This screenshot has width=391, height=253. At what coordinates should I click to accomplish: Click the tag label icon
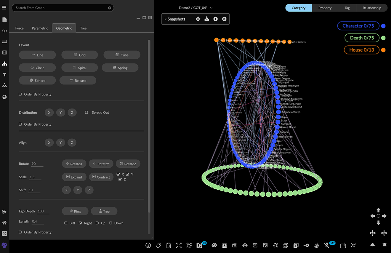coord(158,245)
